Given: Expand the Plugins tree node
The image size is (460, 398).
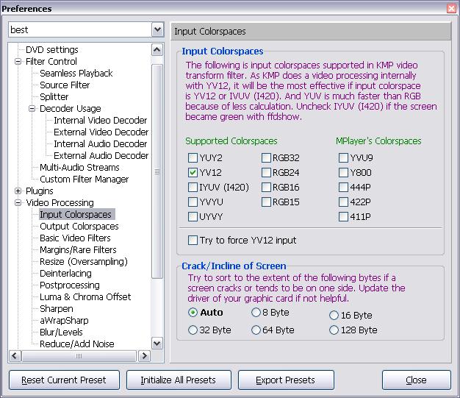Looking at the screenshot, I should (x=18, y=191).
